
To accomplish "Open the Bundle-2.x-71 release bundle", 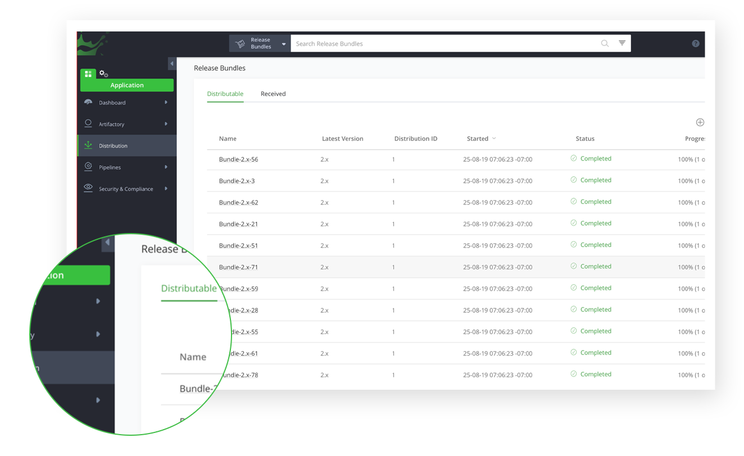I will coord(239,267).
